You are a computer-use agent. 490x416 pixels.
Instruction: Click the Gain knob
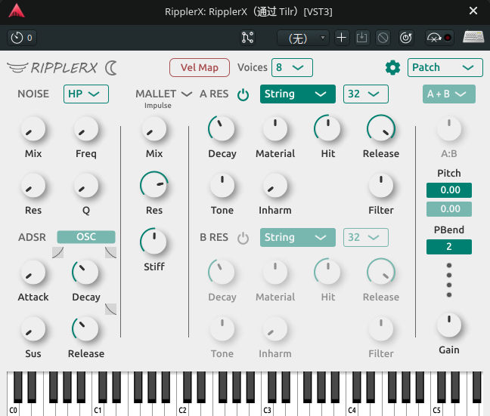coord(448,325)
